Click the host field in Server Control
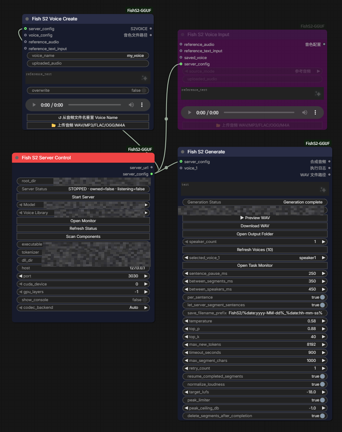This screenshot has height=432, width=342. (83, 268)
